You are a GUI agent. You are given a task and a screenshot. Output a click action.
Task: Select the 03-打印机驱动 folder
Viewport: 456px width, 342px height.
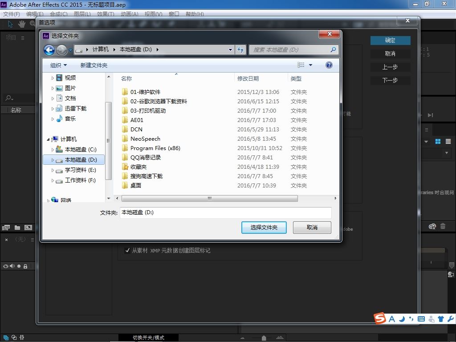148,110
